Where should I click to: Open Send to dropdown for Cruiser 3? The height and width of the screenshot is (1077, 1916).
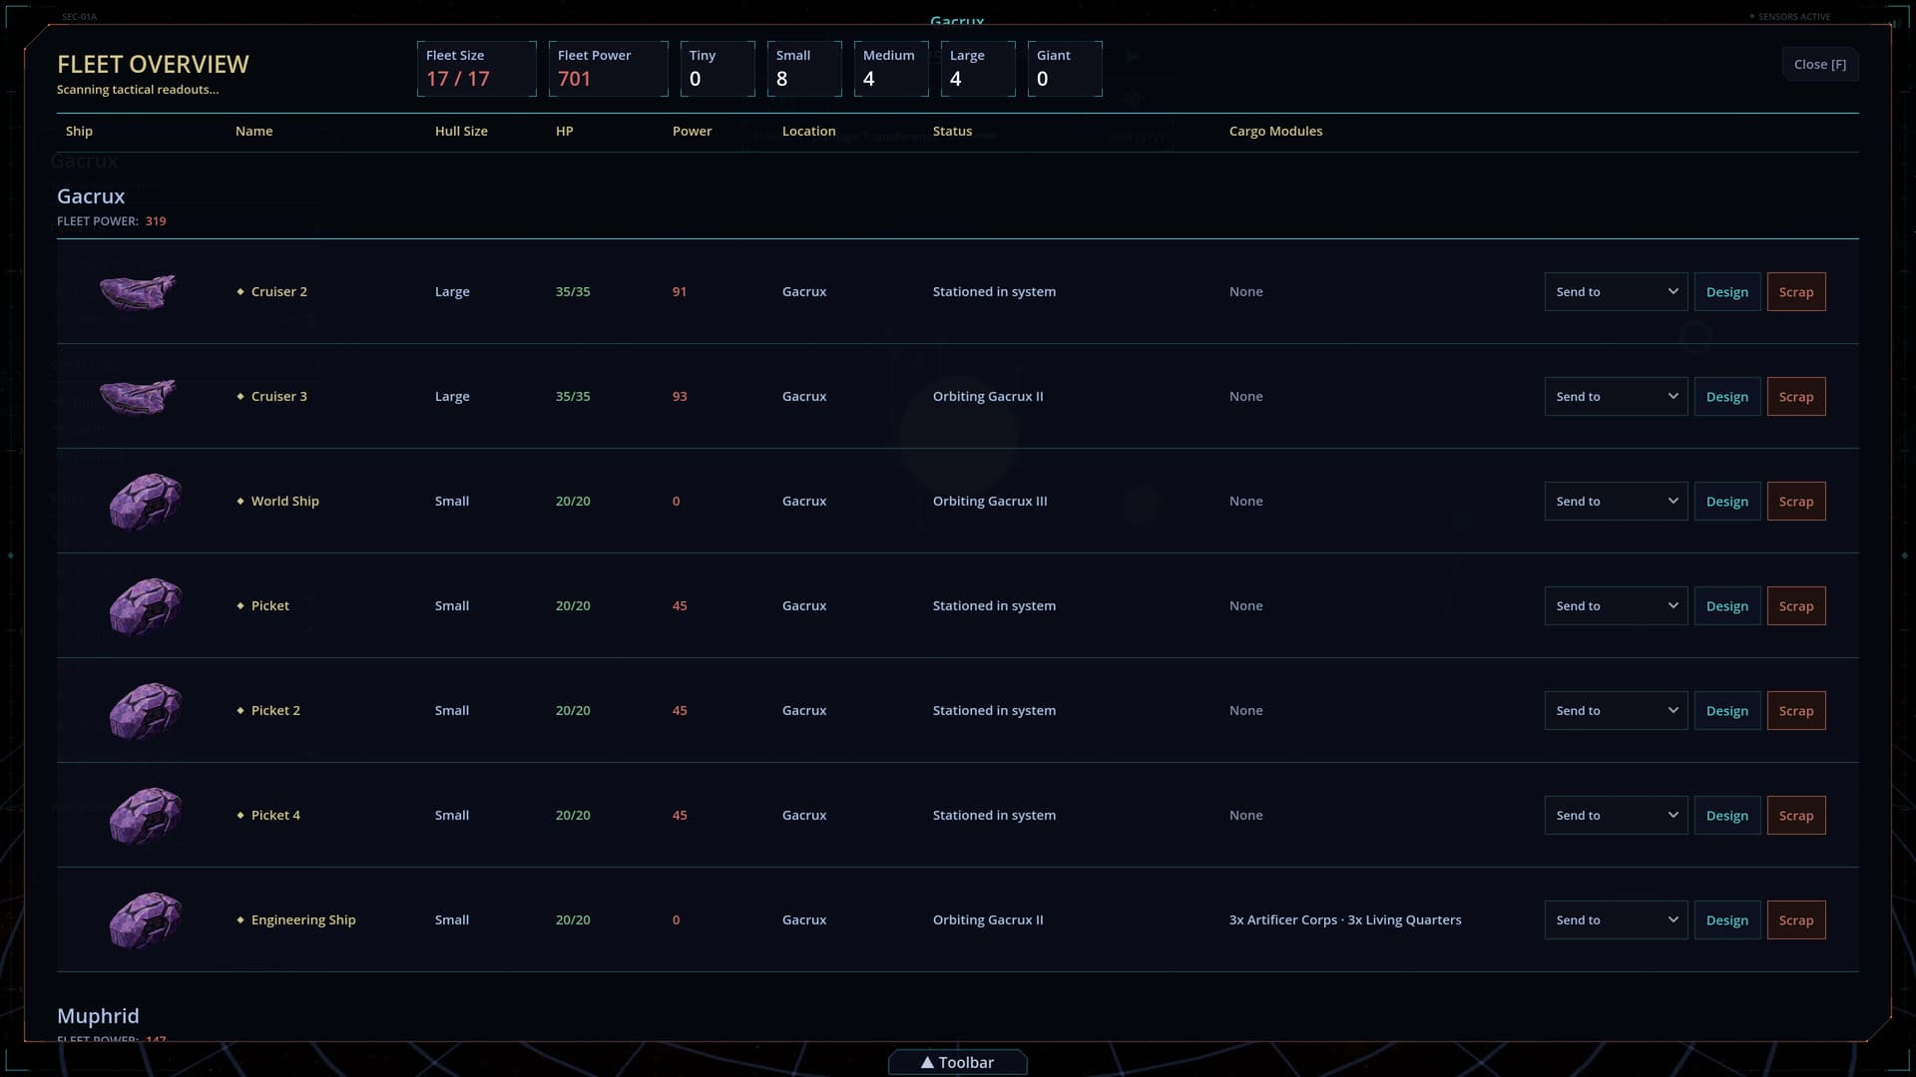(1616, 397)
